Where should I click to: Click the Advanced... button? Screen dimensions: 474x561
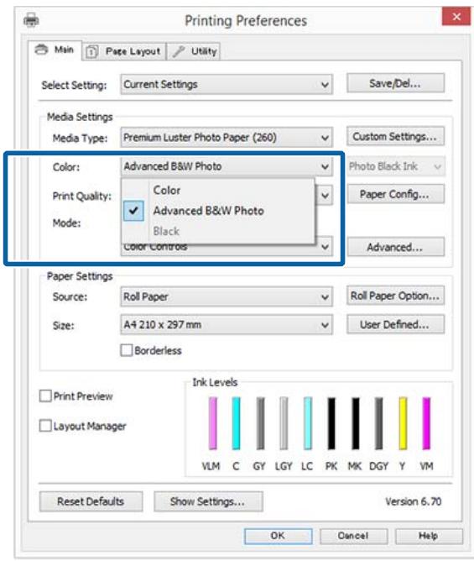(395, 247)
